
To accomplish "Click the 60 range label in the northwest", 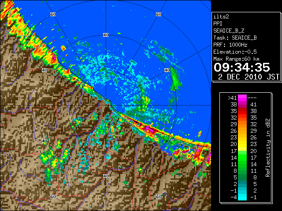I will [53, 14].
